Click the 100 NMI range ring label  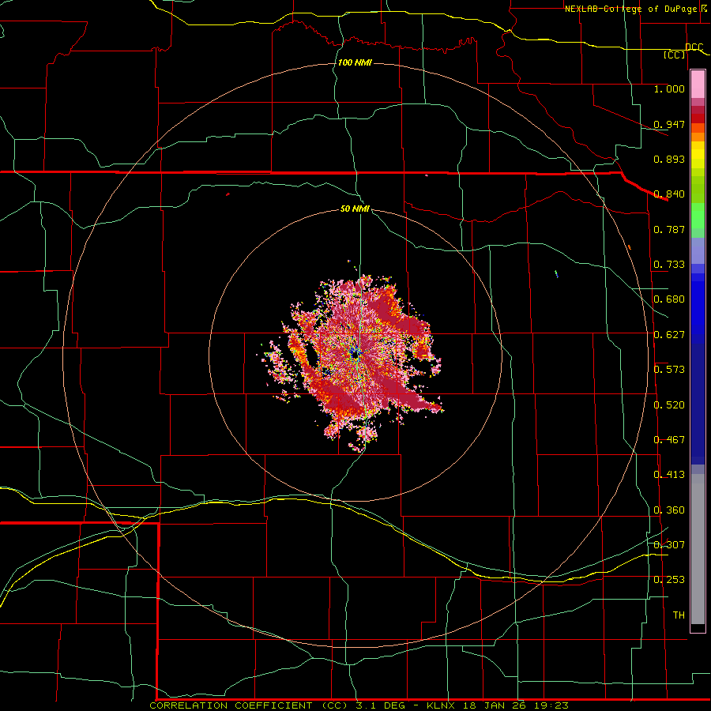[355, 62]
